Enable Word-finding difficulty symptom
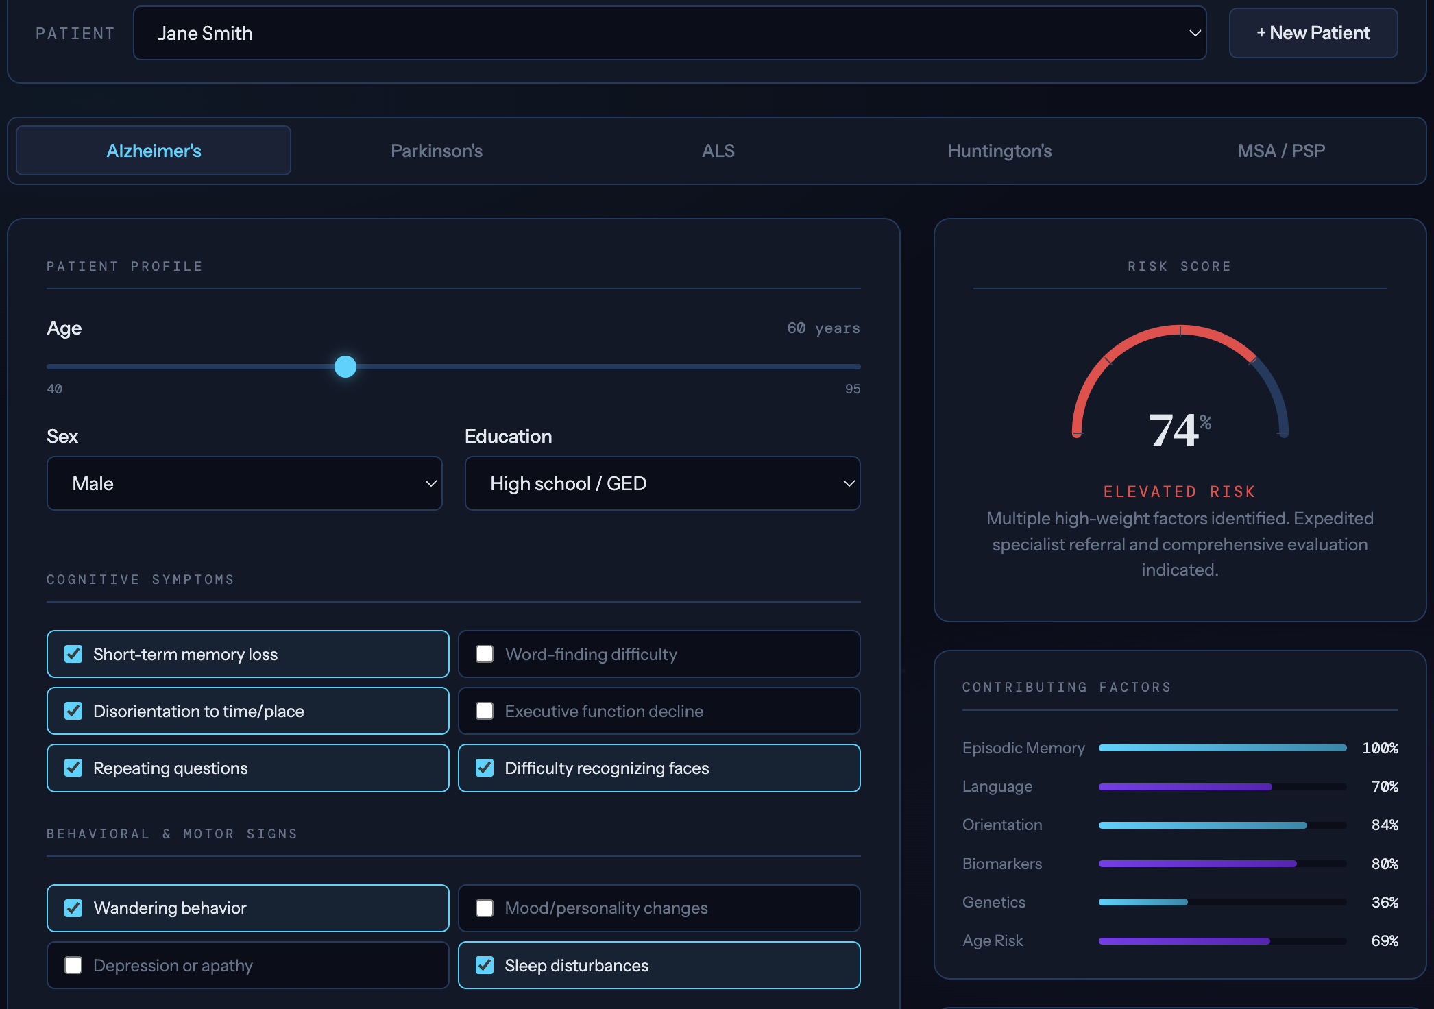 [x=485, y=654]
